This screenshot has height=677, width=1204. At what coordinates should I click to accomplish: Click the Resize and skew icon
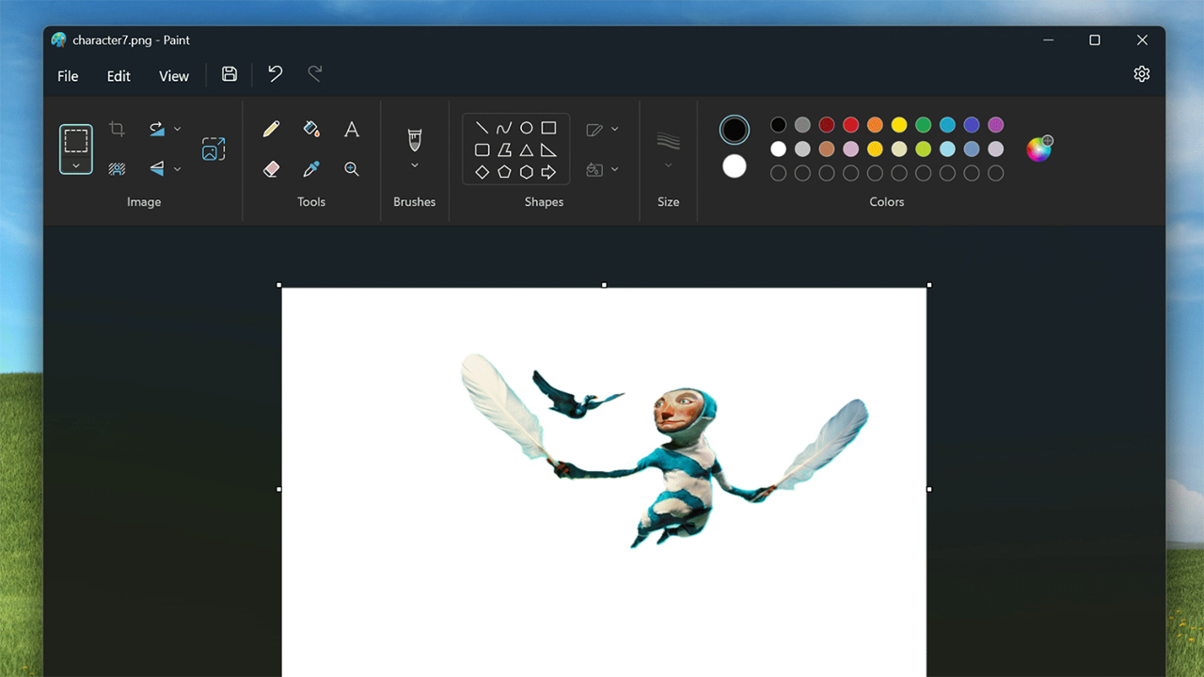[214, 149]
